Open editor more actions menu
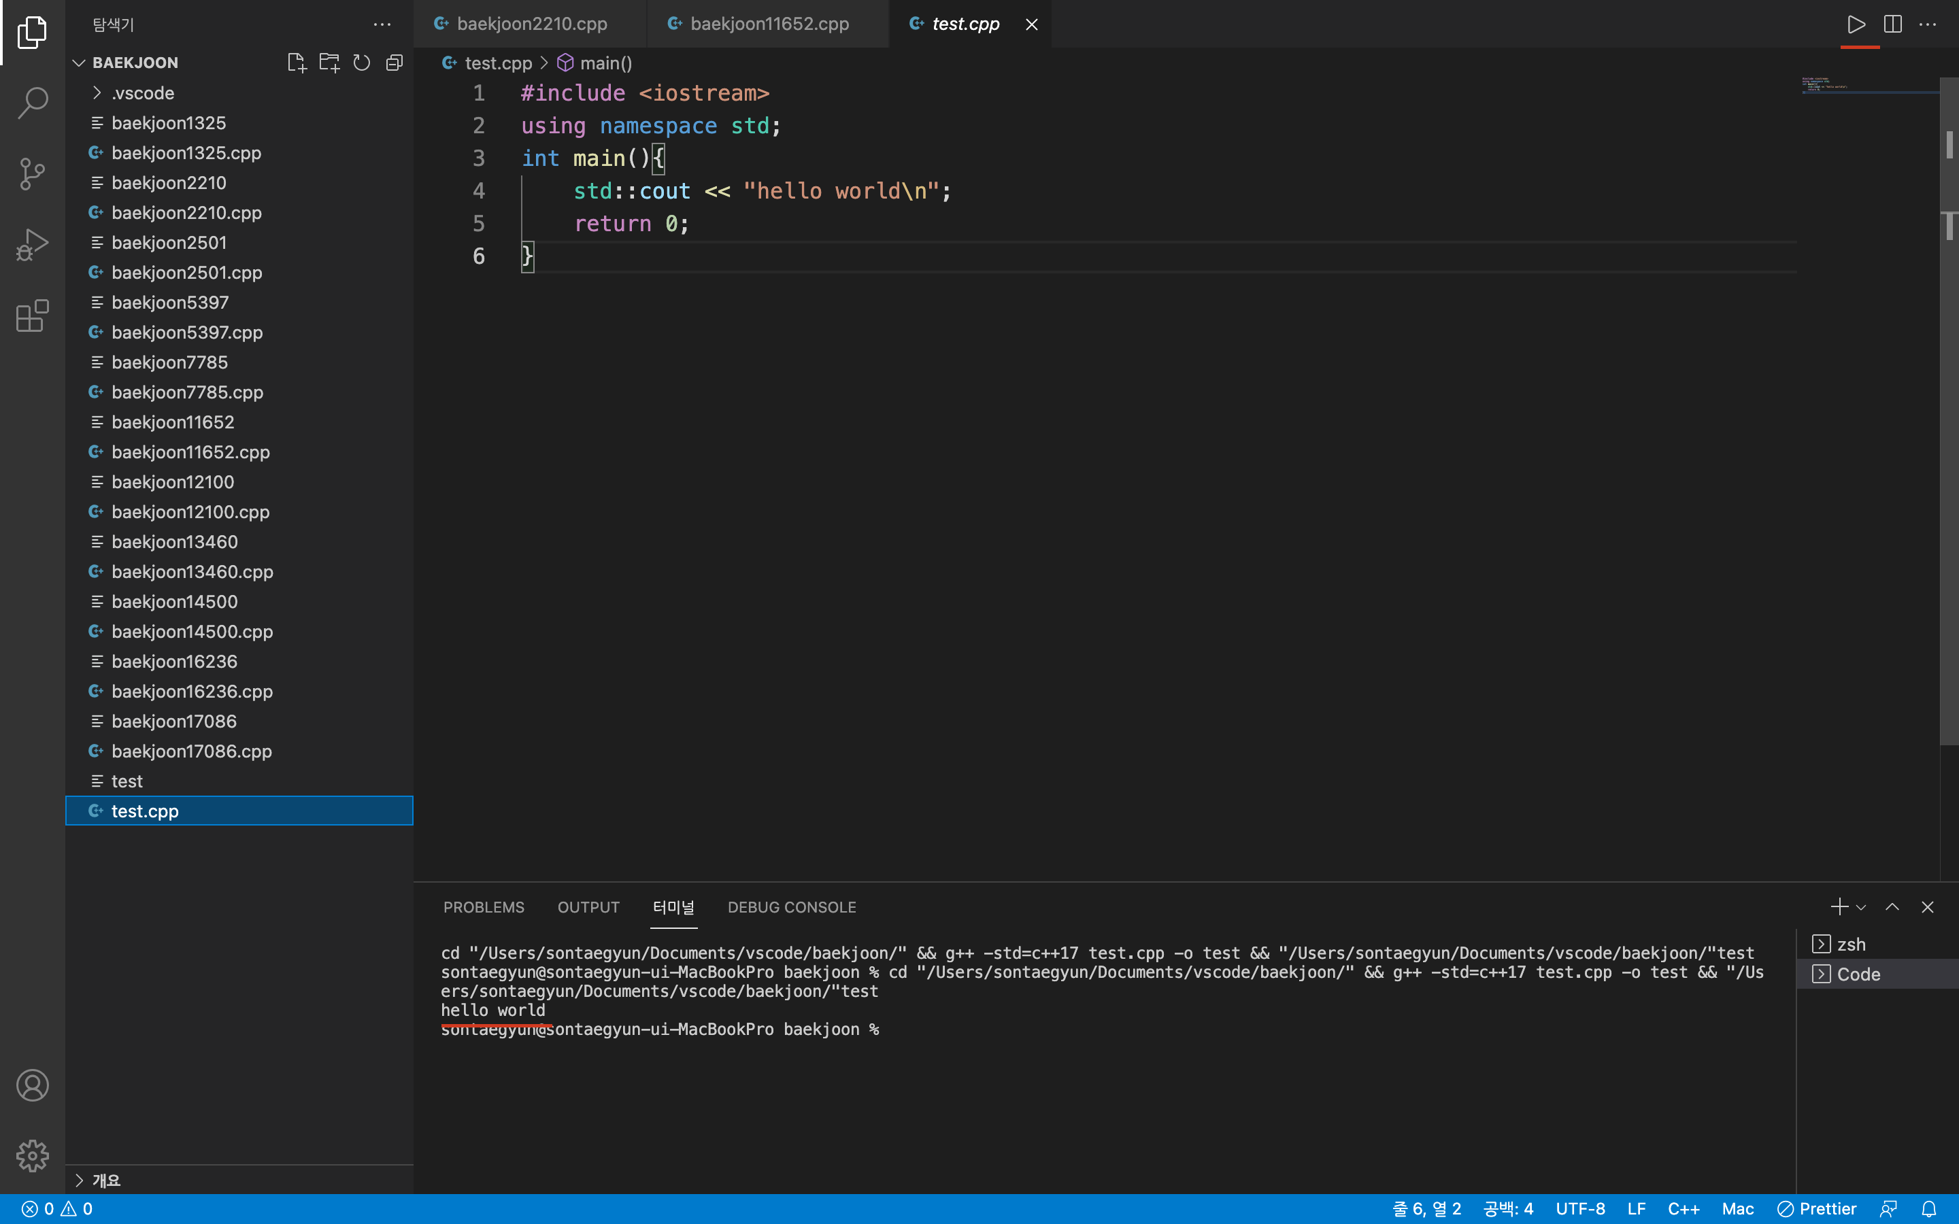 [1928, 24]
